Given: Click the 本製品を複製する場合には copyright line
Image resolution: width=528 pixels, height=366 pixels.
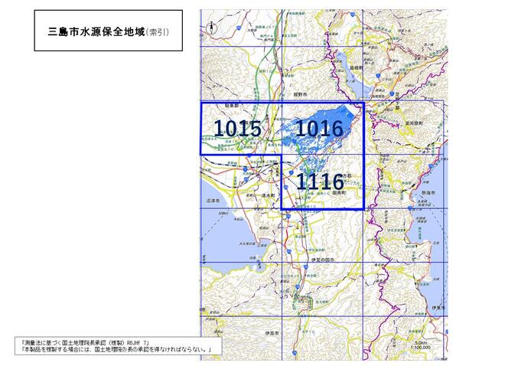Looking at the screenshot, I should coord(116,349).
